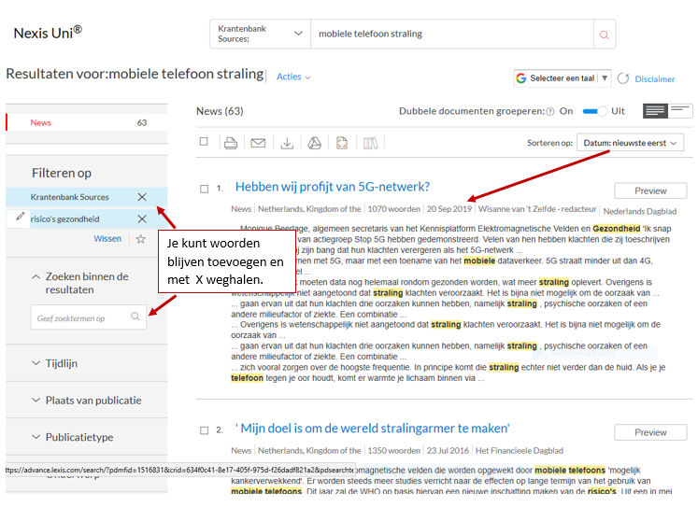Expand the Tijdlijn filter section
Image resolution: width=698 pixels, height=507 pixels.
(x=64, y=363)
